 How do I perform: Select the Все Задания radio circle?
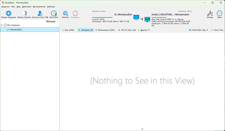(x=5, y=25)
